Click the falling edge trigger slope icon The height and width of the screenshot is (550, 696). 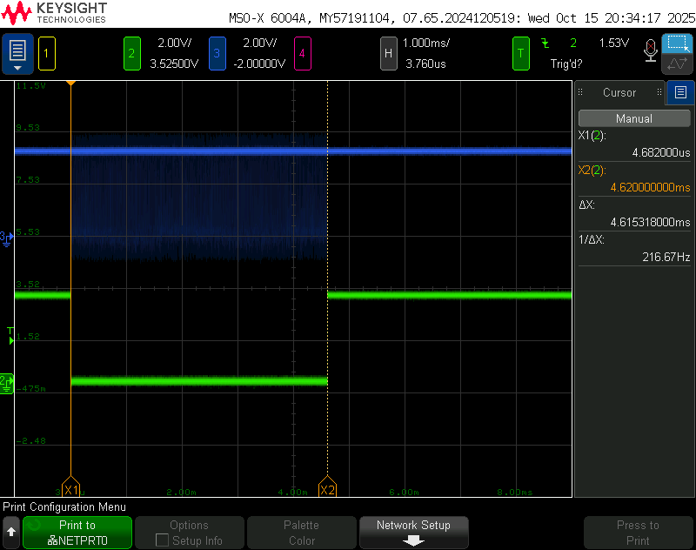coord(545,43)
